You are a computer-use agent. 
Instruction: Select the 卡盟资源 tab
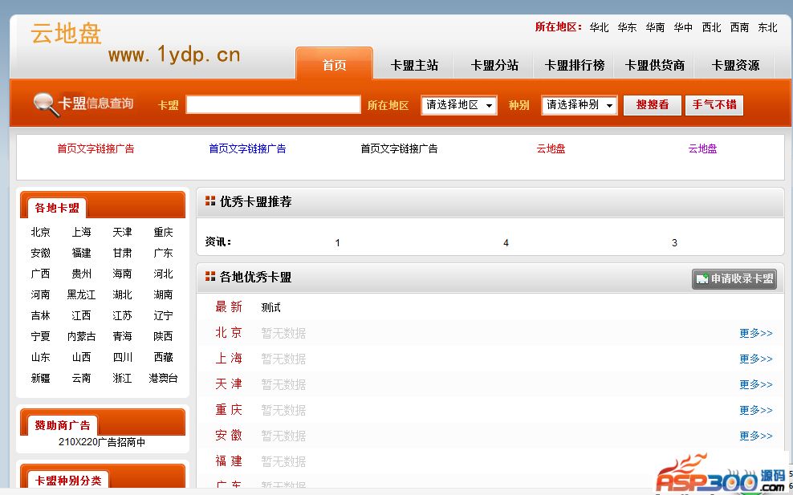point(735,65)
